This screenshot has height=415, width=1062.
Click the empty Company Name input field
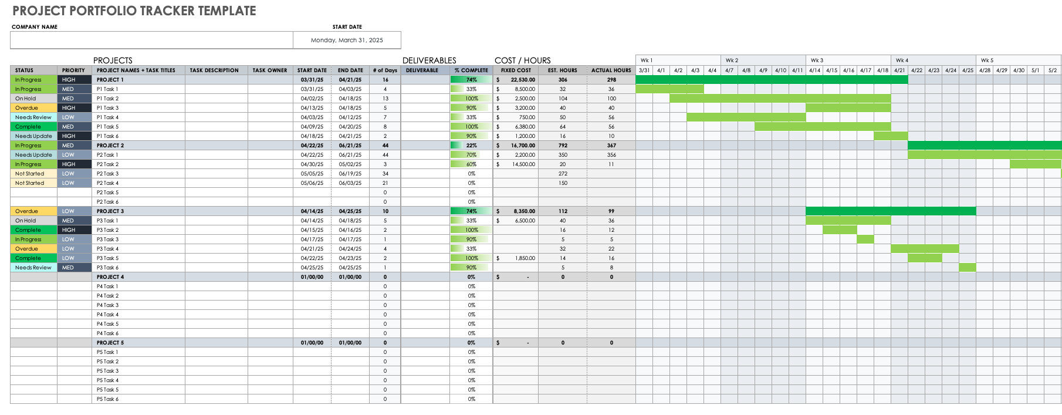(151, 40)
